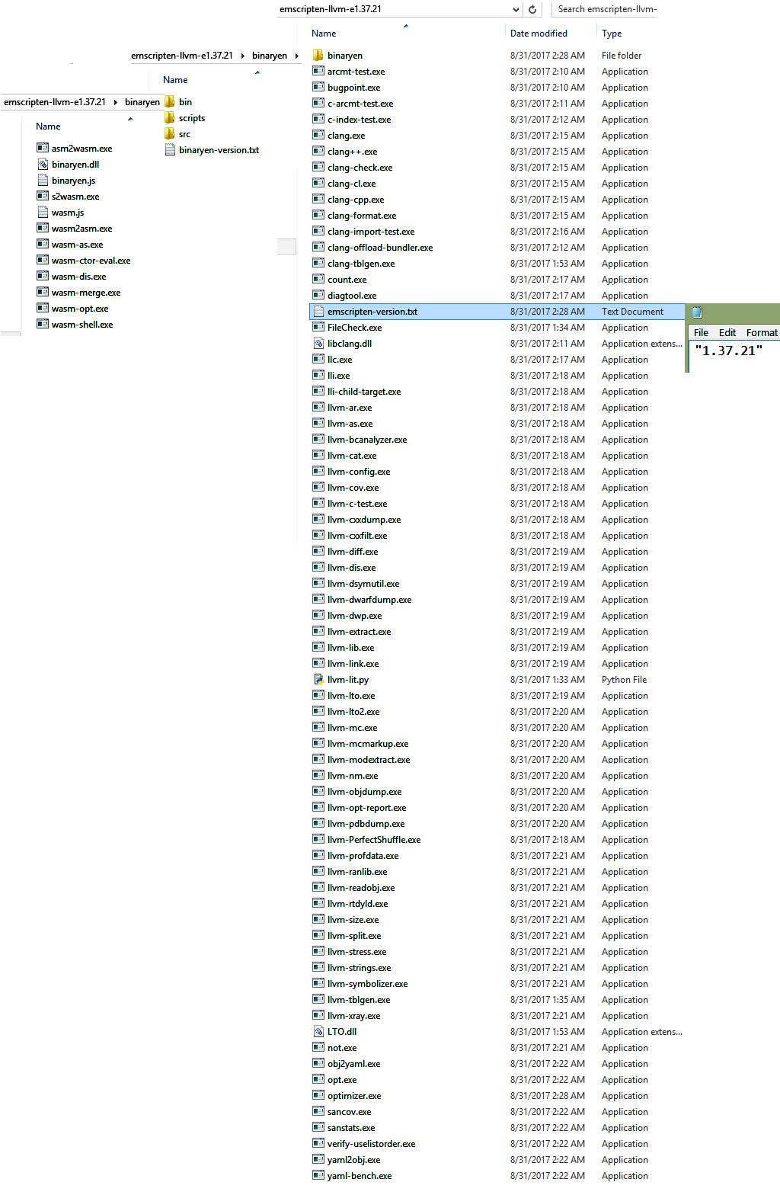Select the emscripten-version.txt text file icon
This screenshot has width=780, height=1198.
pyautogui.click(x=318, y=311)
